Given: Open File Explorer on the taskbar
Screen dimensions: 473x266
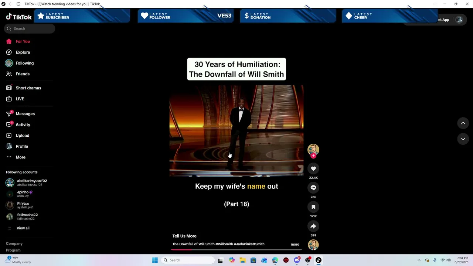Looking at the screenshot, I should point(242,260).
